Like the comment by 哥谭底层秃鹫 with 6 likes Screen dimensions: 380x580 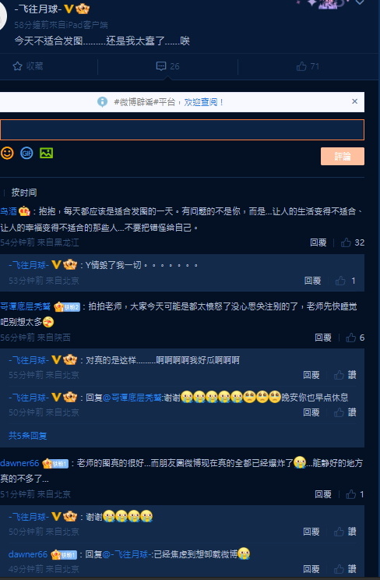[x=350, y=338]
